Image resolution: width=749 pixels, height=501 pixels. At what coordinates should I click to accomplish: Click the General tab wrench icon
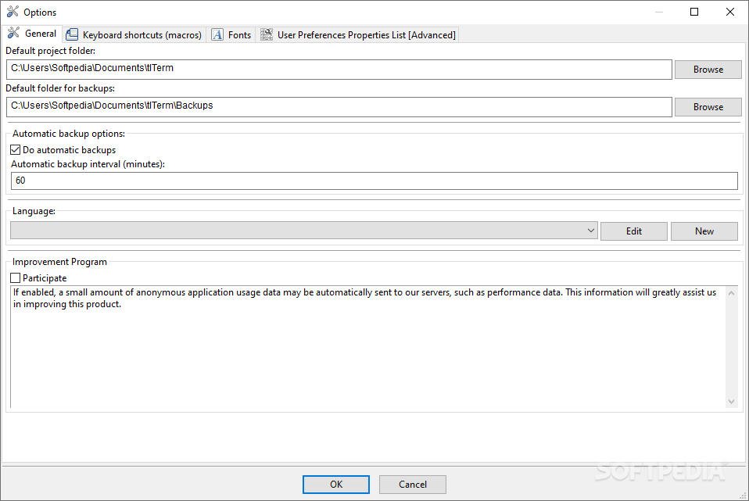point(14,33)
